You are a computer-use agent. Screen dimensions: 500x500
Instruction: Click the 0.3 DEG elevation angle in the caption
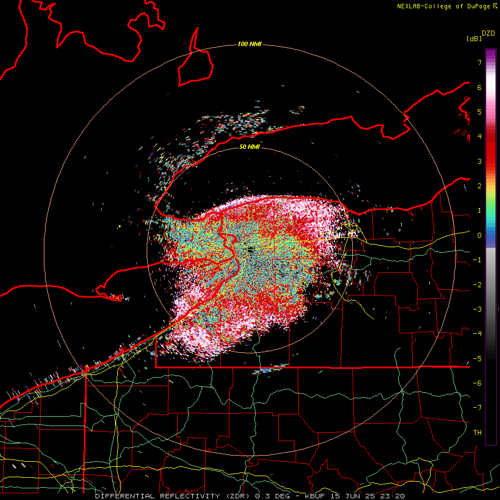coord(272,496)
